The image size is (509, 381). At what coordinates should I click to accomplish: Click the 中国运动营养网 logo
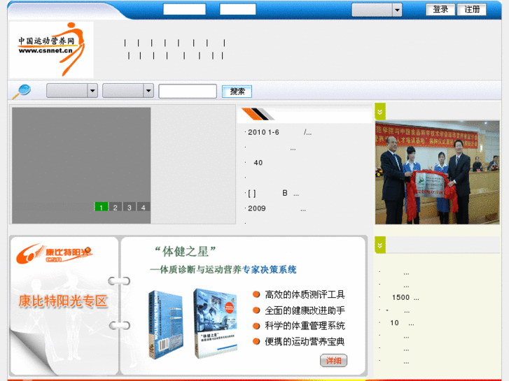[x=52, y=50]
